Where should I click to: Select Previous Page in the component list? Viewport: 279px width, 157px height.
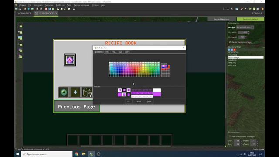[x=245, y=58]
